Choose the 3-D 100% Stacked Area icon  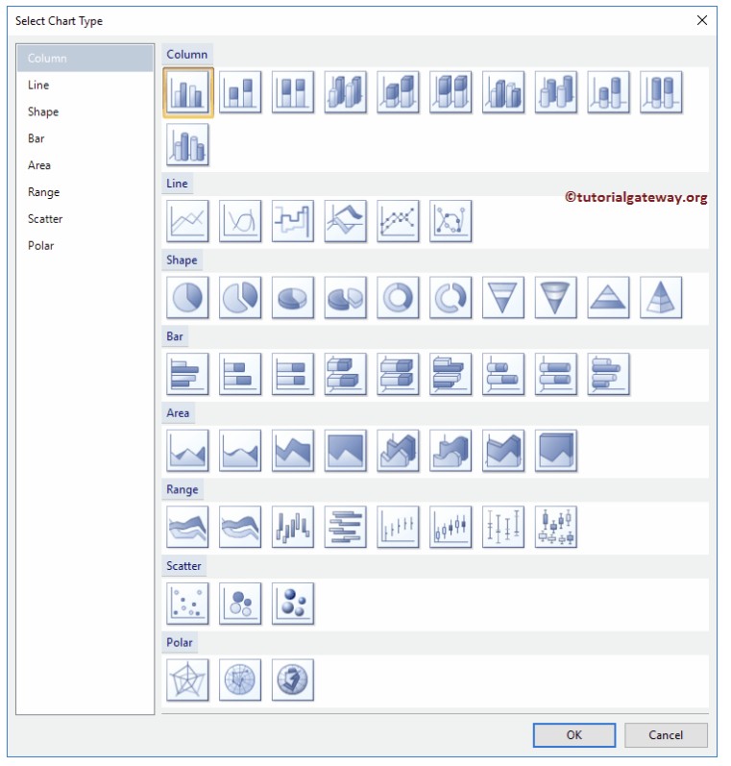click(557, 451)
